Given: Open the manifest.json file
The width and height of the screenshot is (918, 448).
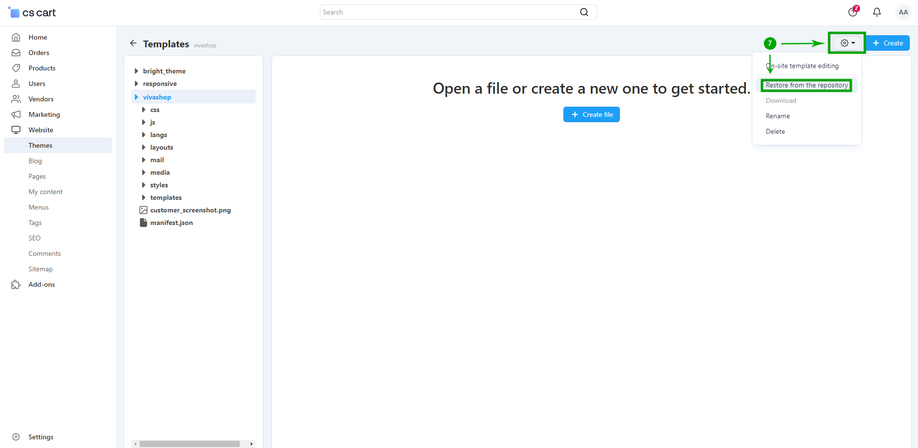Looking at the screenshot, I should tap(171, 223).
